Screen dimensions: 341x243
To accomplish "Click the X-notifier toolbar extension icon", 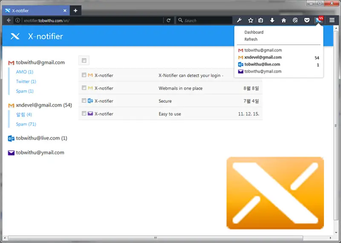I will click(x=319, y=20).
